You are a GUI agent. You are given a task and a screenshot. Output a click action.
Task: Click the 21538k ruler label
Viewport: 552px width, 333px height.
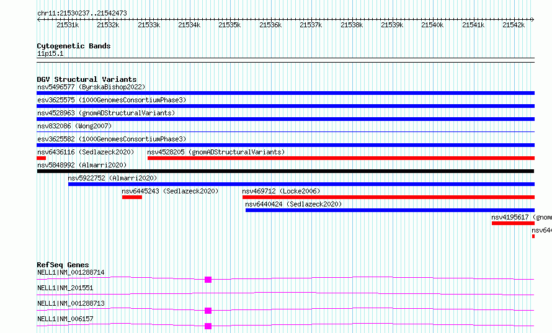click(x=352, y=25)
